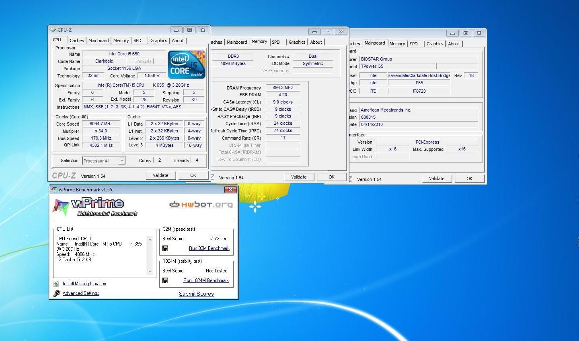The image size is (579, 341).
Task: Click the Cycle Time value 24 clocks
Action: (x=283, y=123)
